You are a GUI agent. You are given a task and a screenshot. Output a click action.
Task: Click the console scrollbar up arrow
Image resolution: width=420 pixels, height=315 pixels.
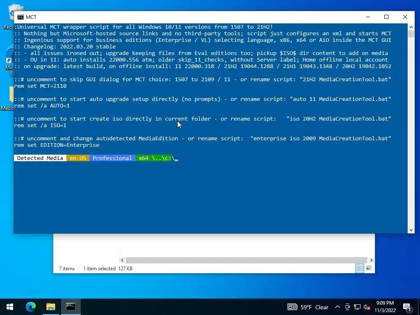411,27
